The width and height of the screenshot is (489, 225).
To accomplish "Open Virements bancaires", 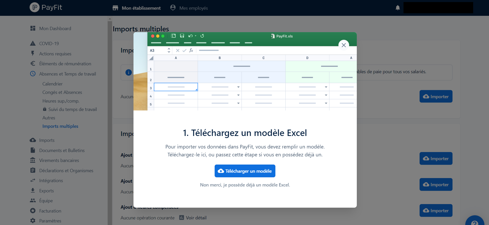I will coord(59,160).
